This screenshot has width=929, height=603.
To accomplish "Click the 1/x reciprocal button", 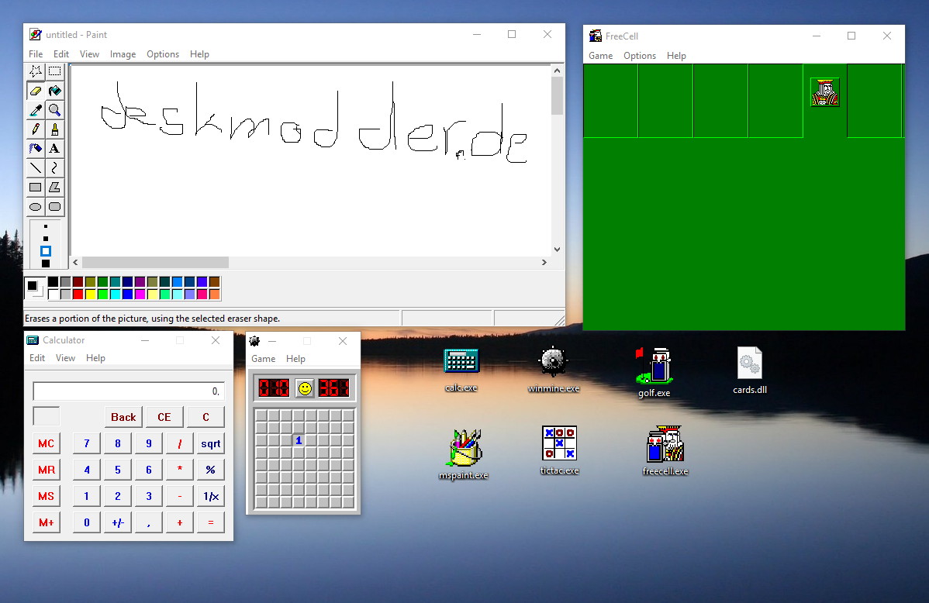I will 210,496.
